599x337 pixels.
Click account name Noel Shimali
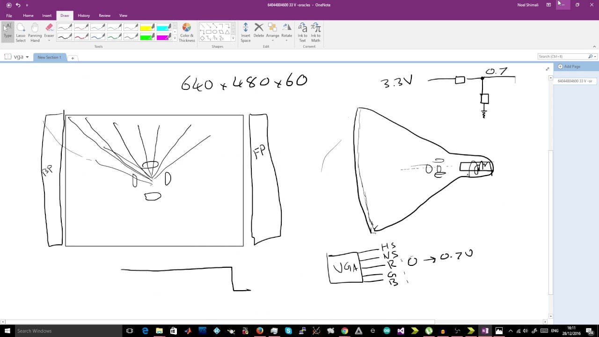pyautogui.click(x=528, y=5)
